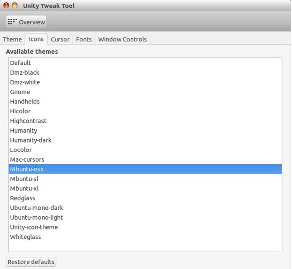Select Humanity-dark from the themes list
The image size is (292, 269).
pyautogui.click(x=31, y=140)
